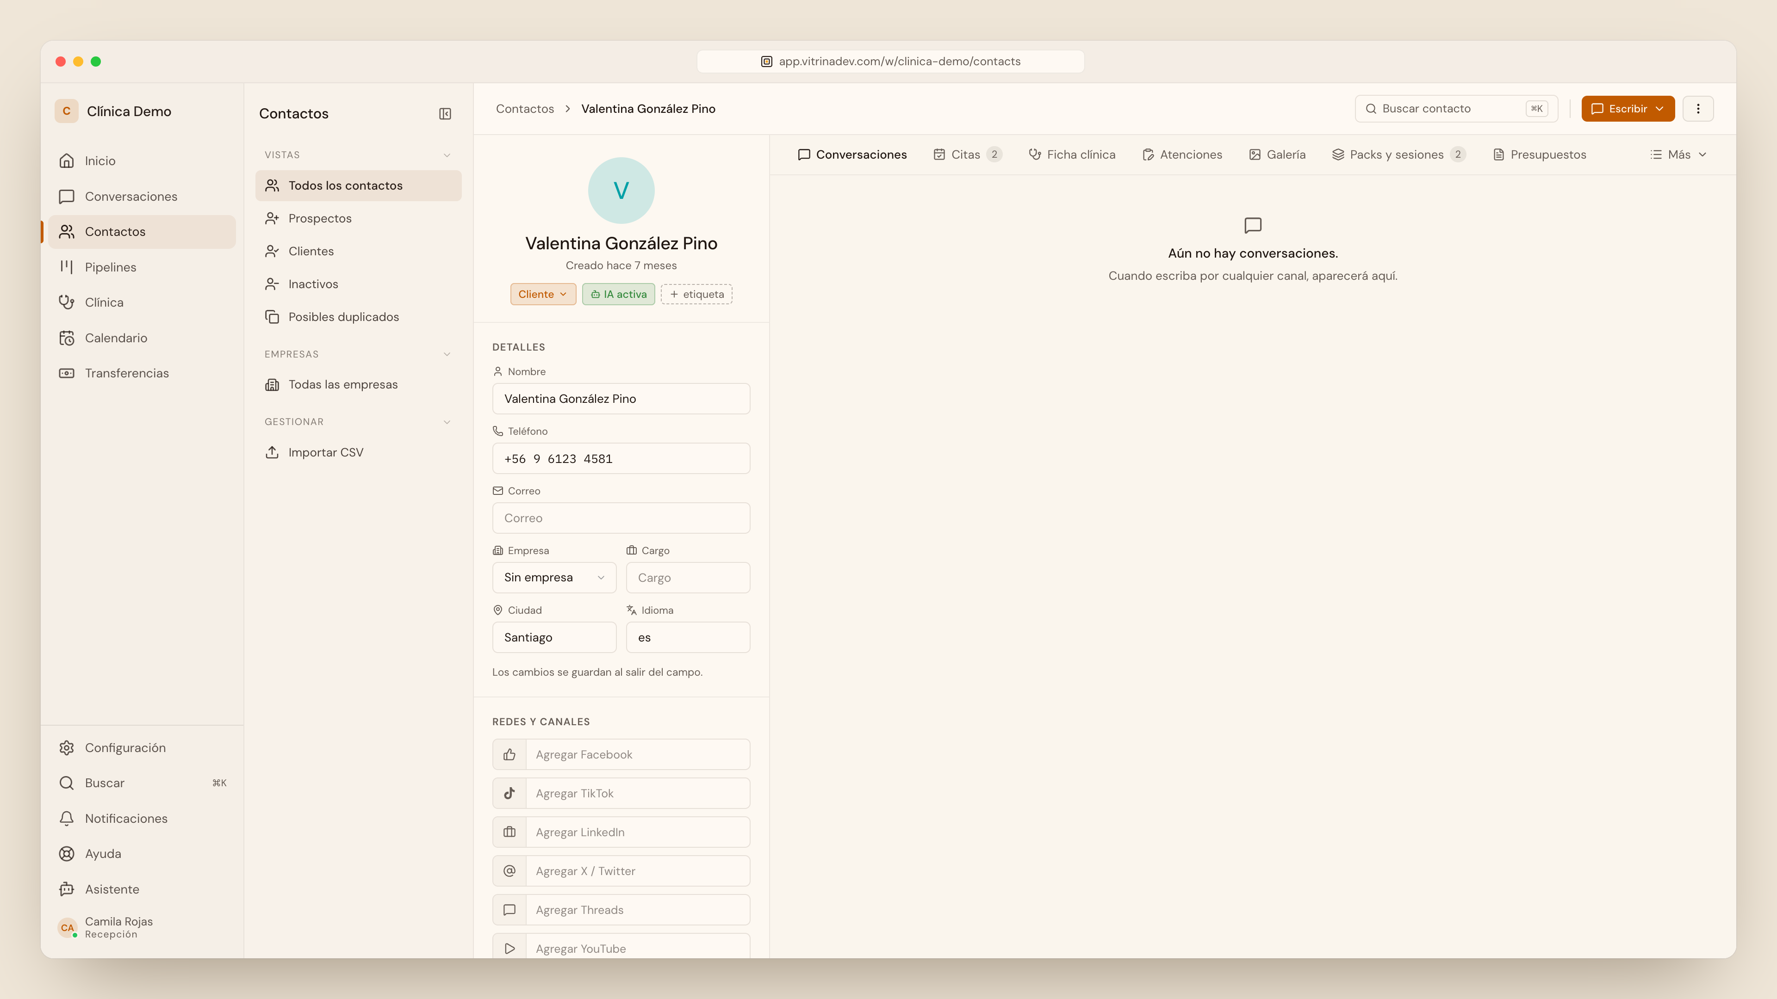Click the TikTok channel icon

pos(509,793)
